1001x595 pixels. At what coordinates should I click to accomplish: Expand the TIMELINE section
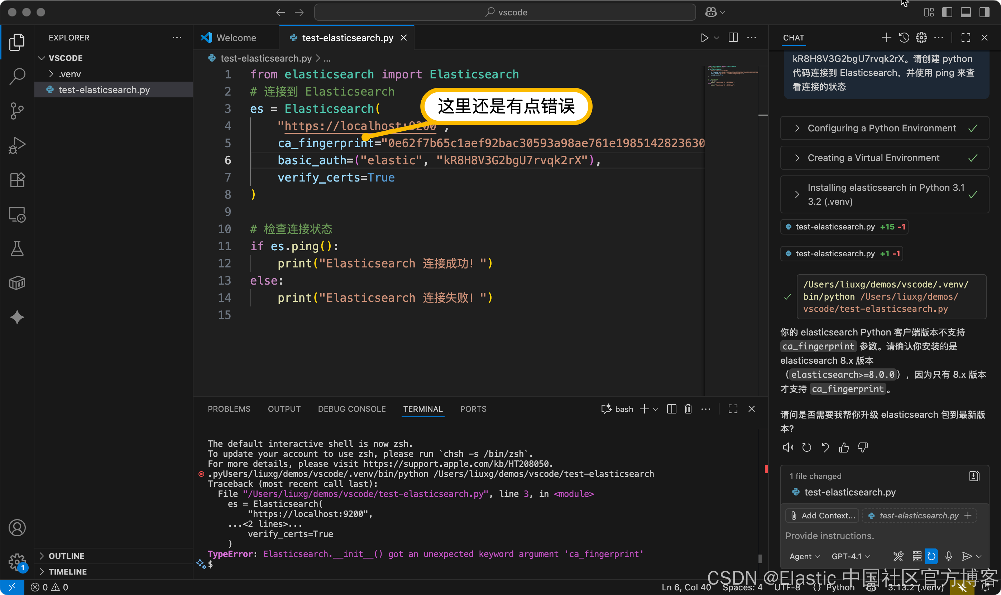113,571
